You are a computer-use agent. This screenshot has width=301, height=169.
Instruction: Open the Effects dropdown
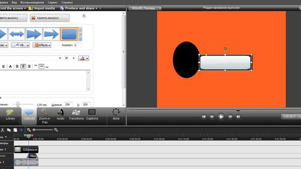click(42, 45)
